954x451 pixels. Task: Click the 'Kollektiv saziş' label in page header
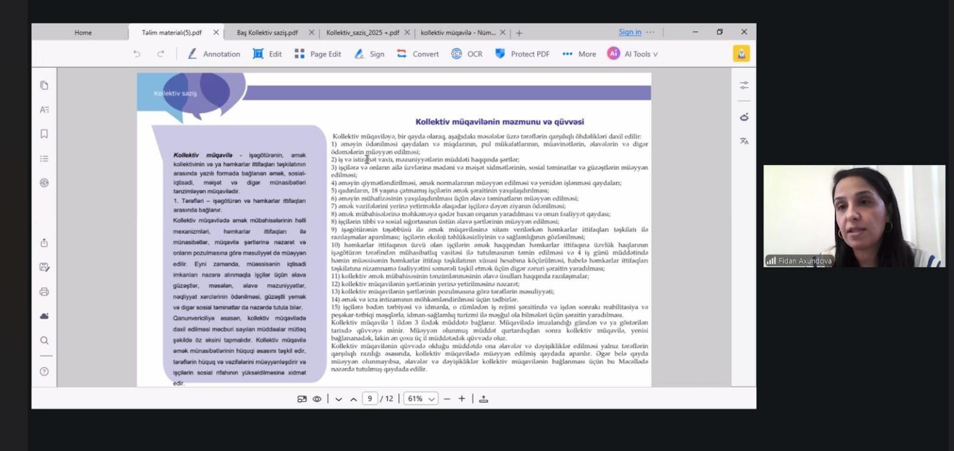[x=175, y=94]
